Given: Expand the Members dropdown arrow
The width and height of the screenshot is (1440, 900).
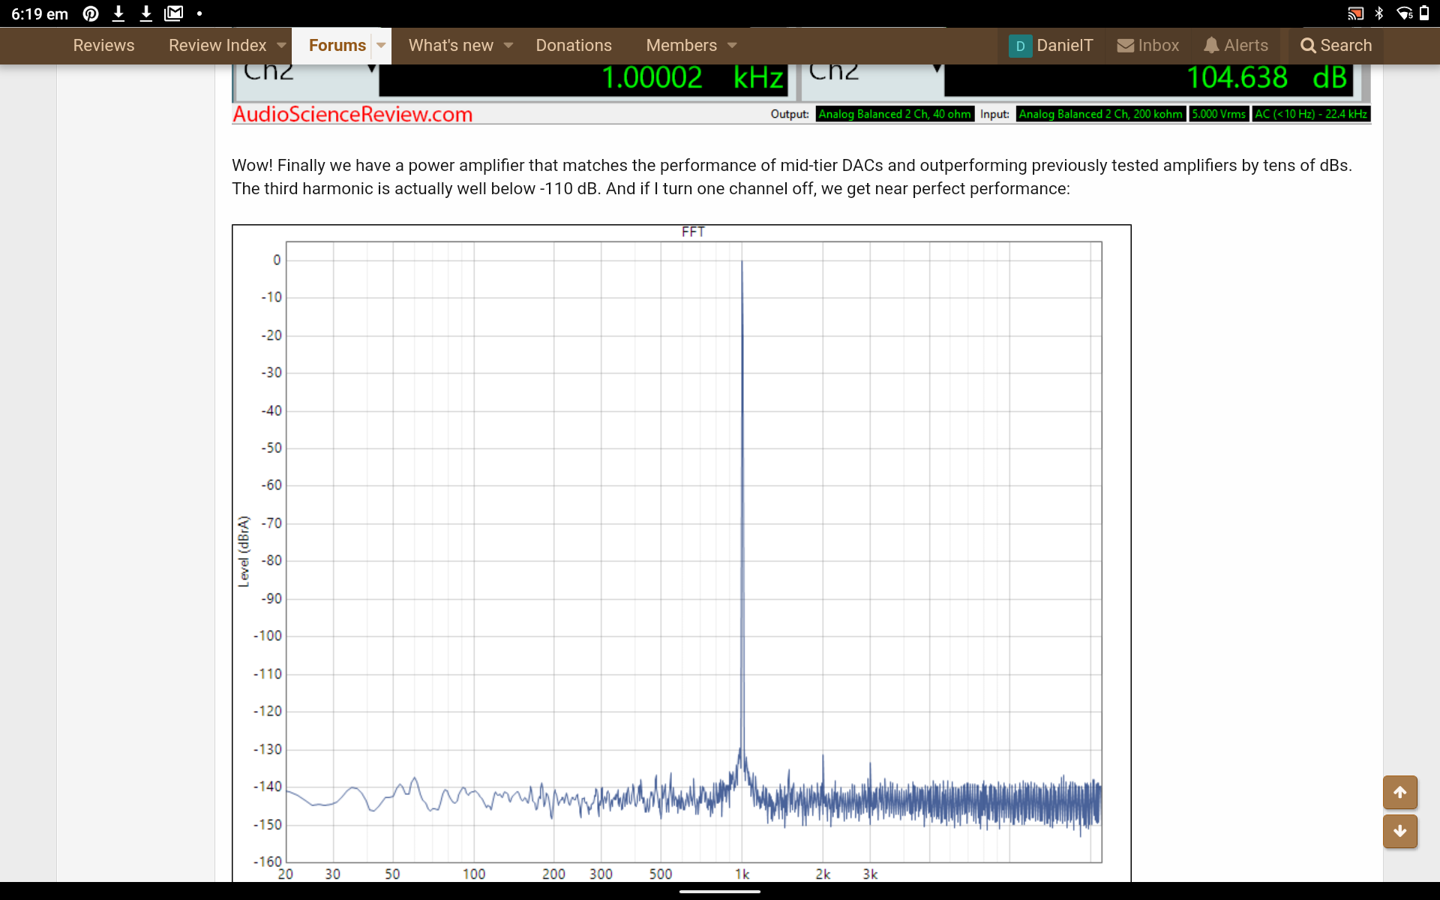Looking at the screenshot, I should coord(732,46).
